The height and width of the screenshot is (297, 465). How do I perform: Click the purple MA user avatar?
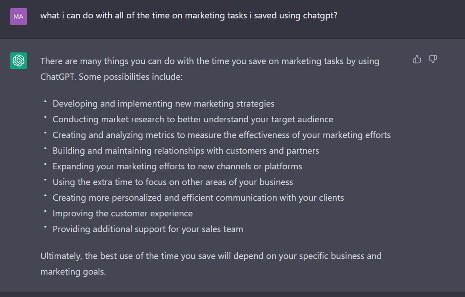point(18,17)
